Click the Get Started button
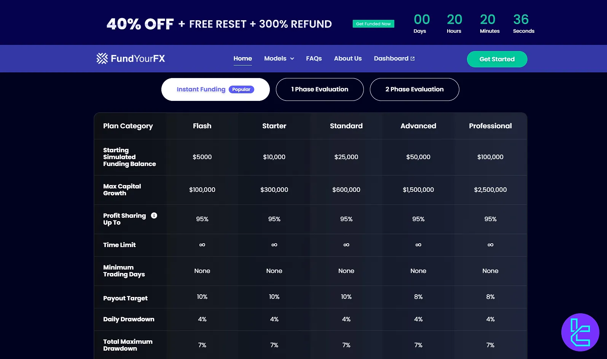 point(497,59)
